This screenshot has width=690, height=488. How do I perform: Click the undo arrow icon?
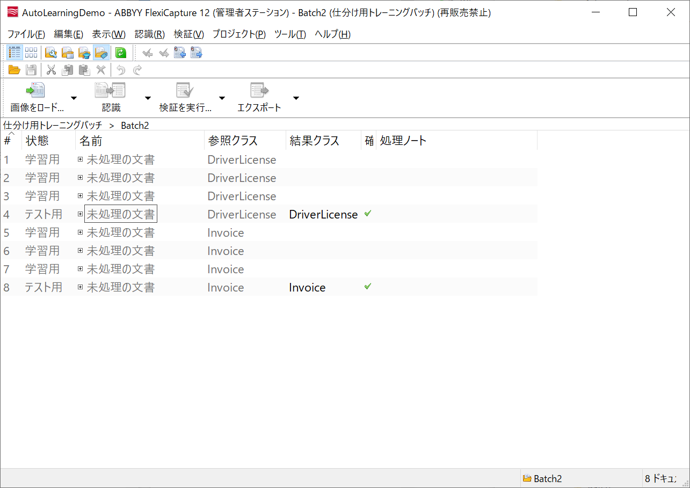pyautogui.click(x=121, y=70)
